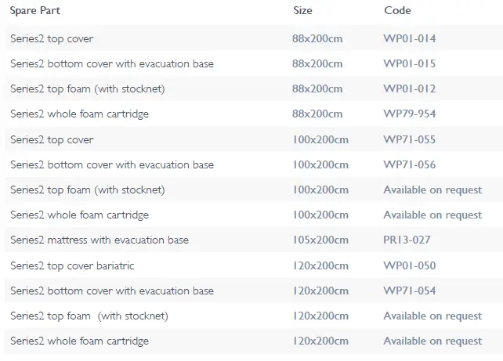Click the Size column header

302,11
